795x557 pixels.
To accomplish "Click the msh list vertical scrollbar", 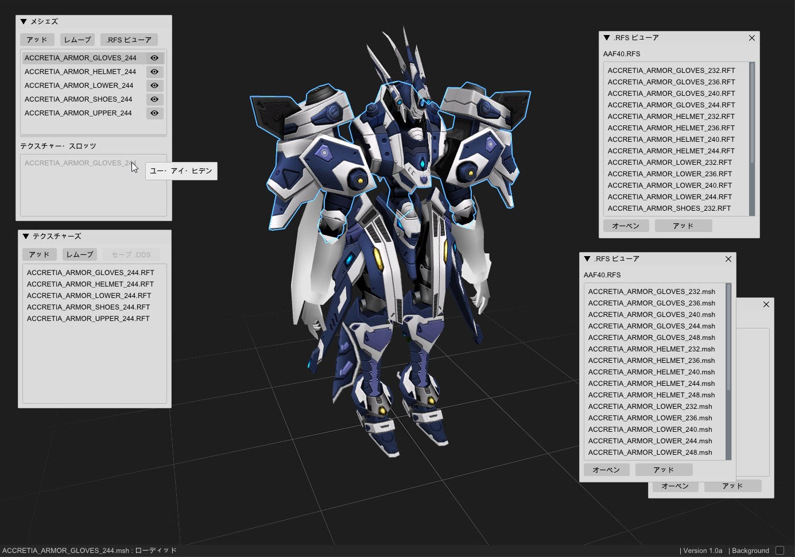I will pyautogui.click(x=728, y=372).
